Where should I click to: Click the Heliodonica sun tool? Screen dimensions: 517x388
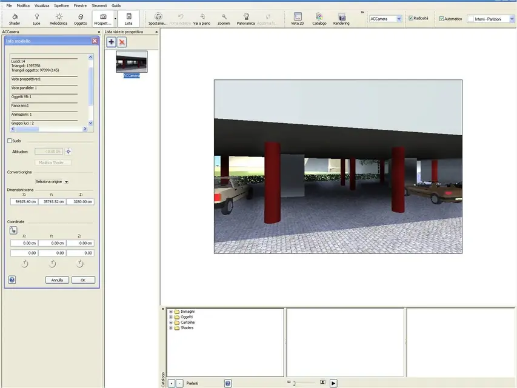coord(59,19)
